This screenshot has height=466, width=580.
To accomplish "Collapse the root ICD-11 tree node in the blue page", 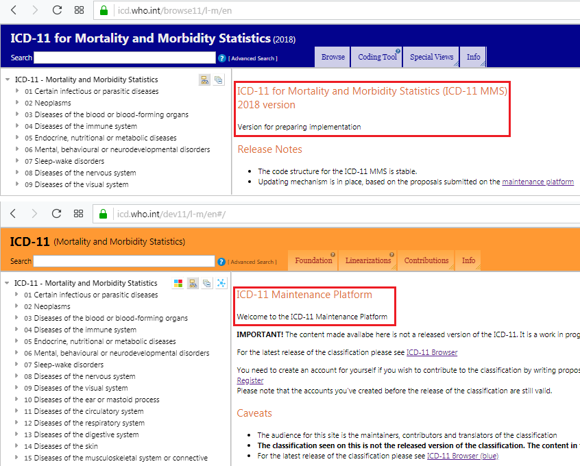I will tap(8, 79).
